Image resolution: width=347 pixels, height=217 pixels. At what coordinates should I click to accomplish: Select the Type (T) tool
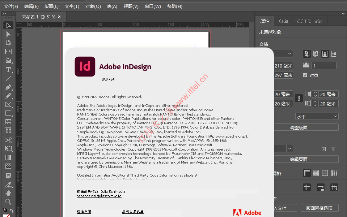coord(8,70)
